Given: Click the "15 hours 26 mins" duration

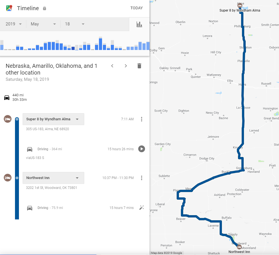Looking at the screenshot, I should click(121, 149).
